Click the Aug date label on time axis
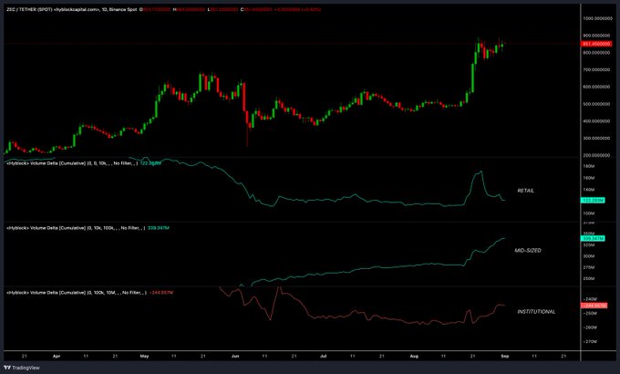 [414, 356]
